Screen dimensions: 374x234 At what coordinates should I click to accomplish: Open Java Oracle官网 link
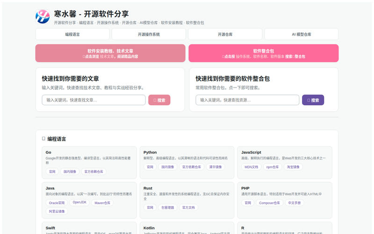(x=57, y=203)
